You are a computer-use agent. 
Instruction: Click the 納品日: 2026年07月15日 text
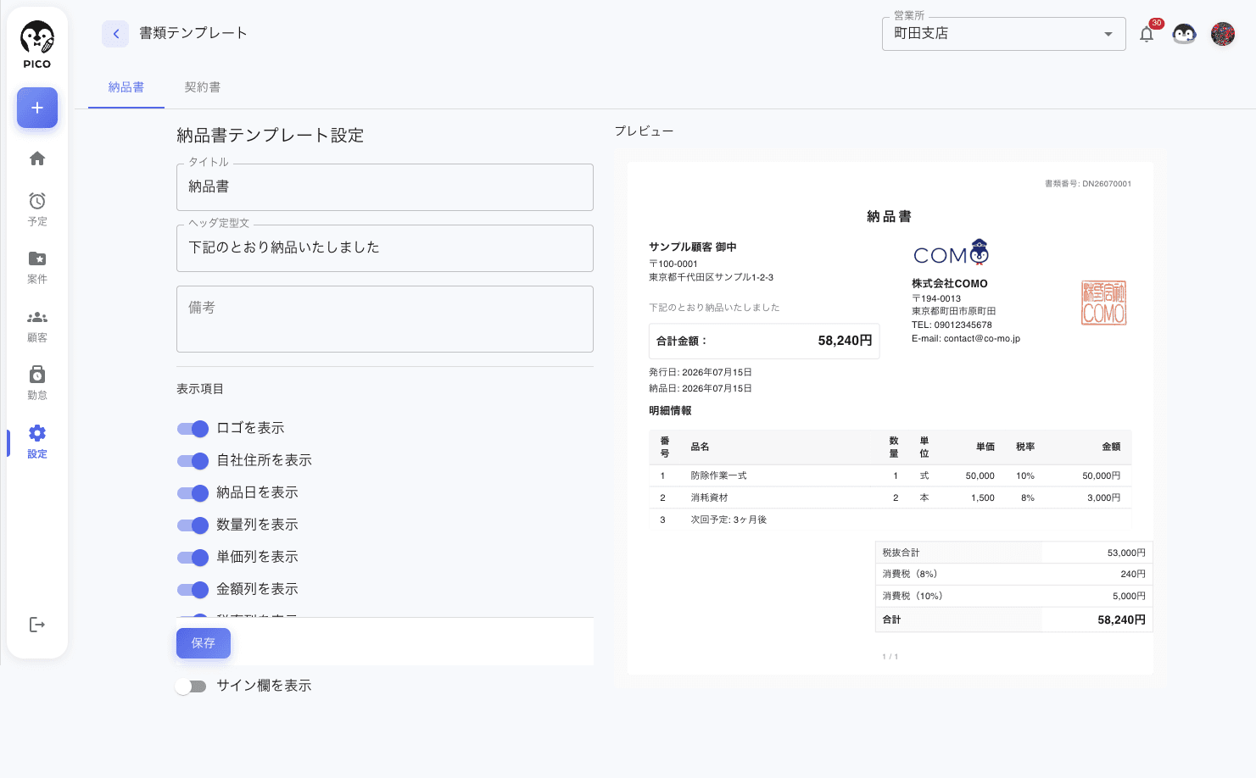click(x=701, y=389)
